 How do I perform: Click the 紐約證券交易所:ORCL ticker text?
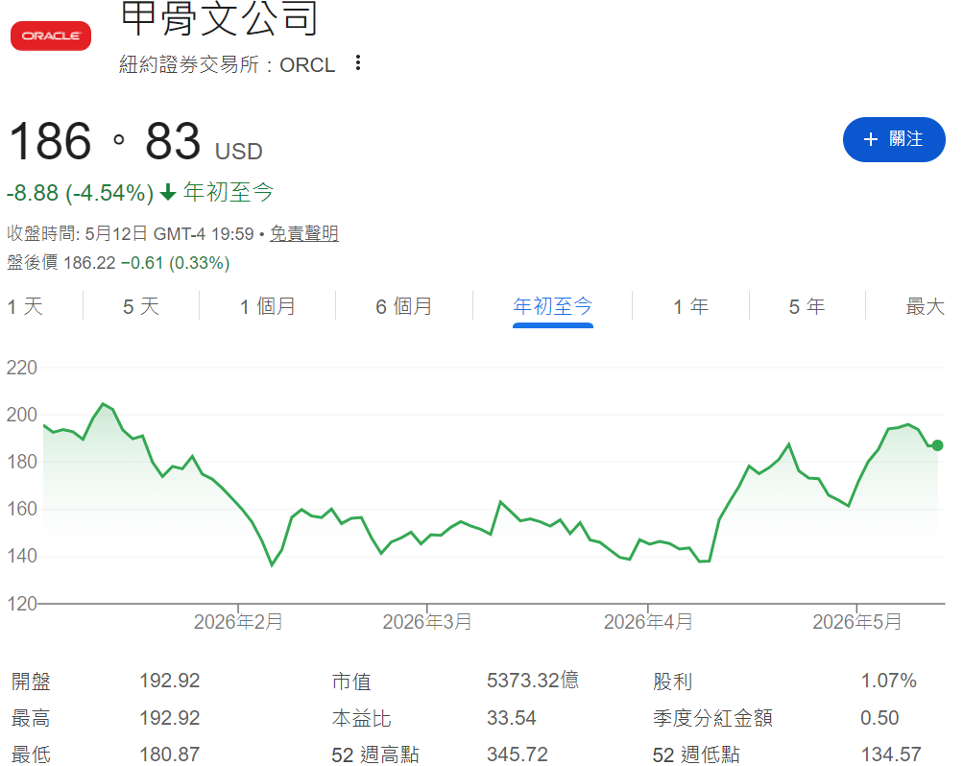pos(227,64)
